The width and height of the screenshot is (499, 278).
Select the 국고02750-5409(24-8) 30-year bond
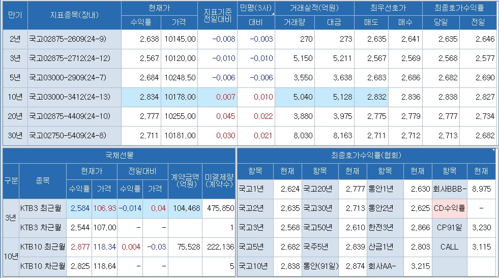pos(68,136)
